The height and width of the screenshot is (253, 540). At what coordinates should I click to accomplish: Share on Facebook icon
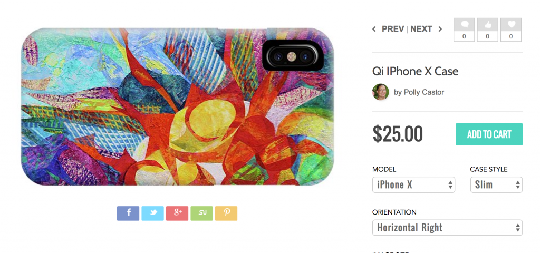pyautogui.click(x=128, y=213)
